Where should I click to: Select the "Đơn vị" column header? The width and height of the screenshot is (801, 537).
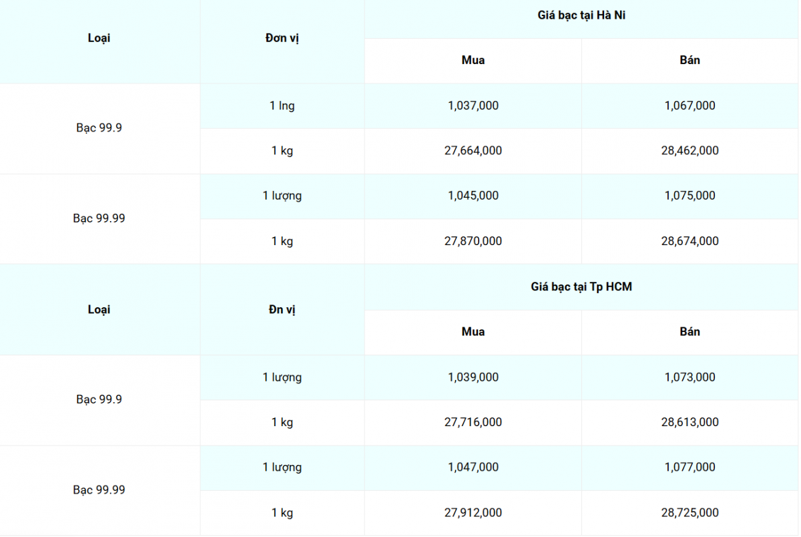[282, 38]
